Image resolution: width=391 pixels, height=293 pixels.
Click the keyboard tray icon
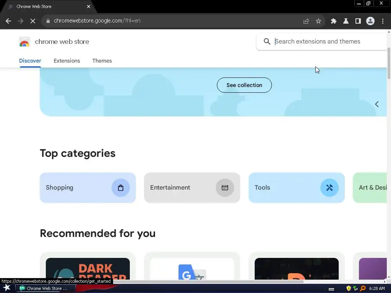pos(331,289)
